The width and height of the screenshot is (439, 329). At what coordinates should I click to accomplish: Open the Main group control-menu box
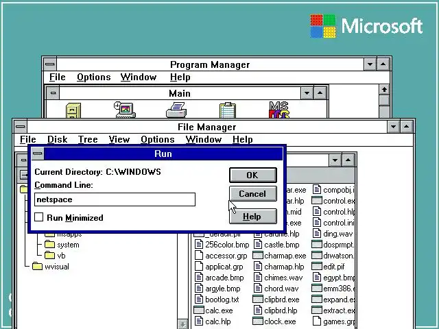[x=53, y=93]
